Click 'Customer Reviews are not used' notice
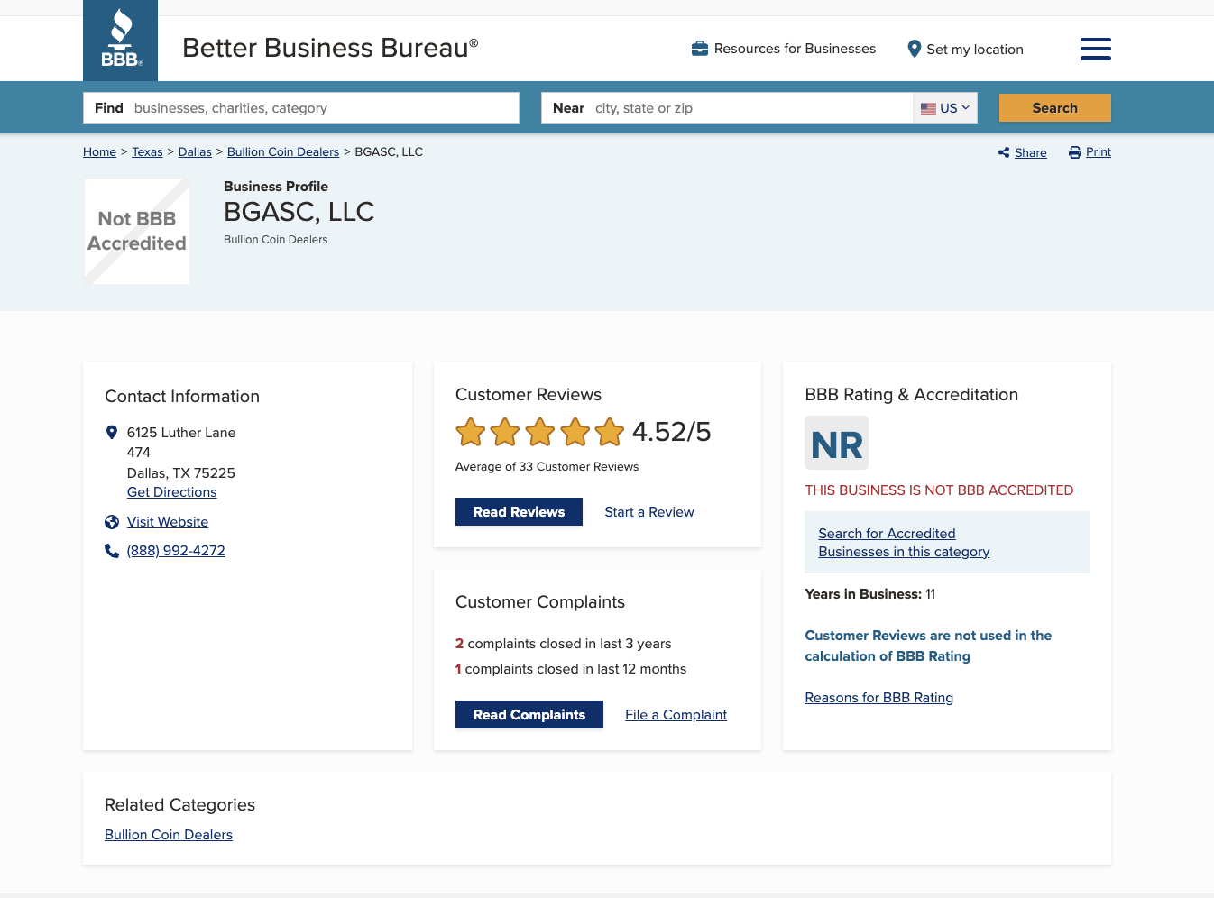This screenshot has width=1214, height=898. [928, 646]
